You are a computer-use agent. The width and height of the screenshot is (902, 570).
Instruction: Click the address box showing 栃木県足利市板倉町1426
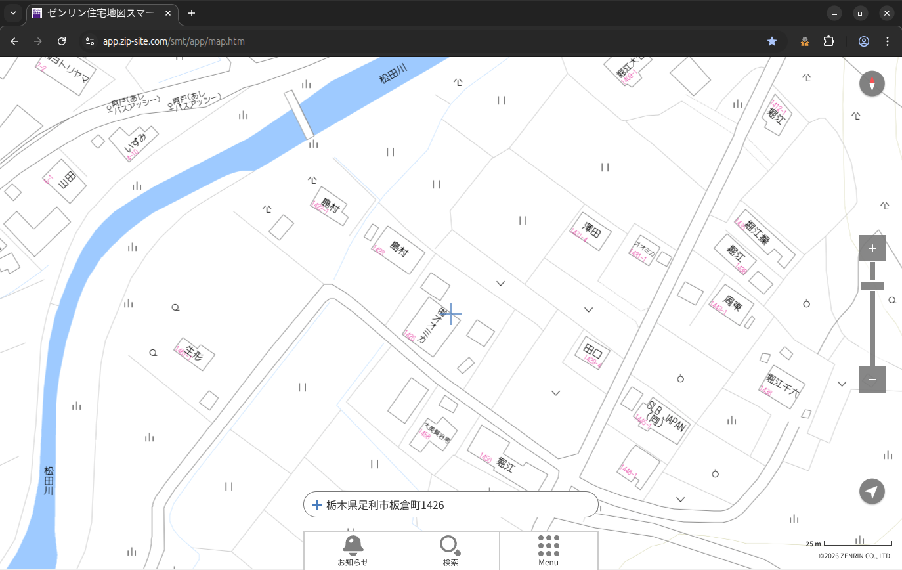(x=450, y=505)
